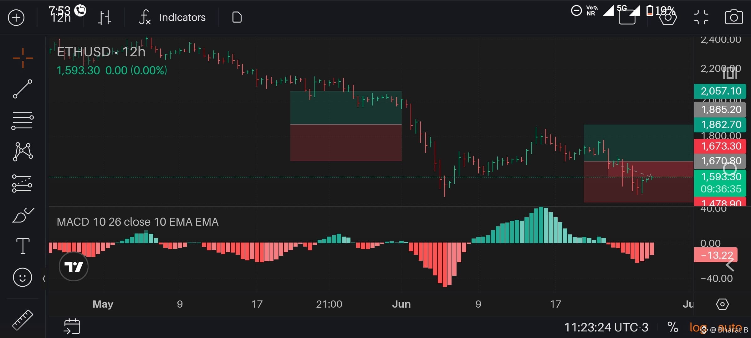Select the trend line drawing tool

23,89
